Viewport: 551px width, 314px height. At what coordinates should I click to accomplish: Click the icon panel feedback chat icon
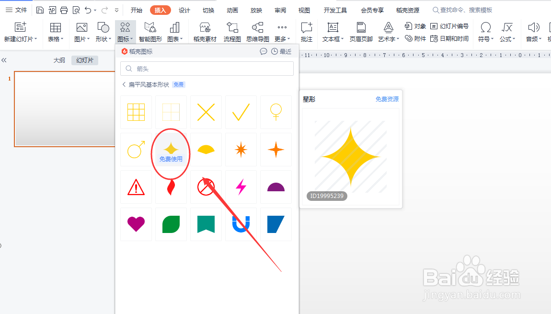click(263, 51)
